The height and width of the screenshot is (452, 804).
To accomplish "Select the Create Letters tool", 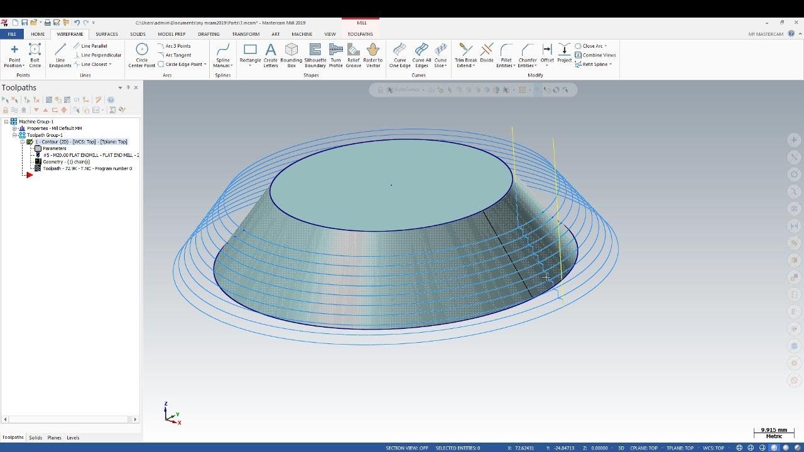I will pos(271,55).
